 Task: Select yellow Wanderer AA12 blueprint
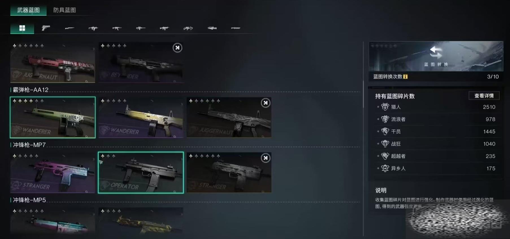pos(141,117)
